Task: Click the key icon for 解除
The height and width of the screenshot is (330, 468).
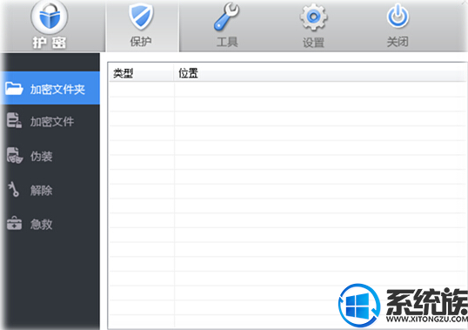Action: [x=14, y=189]
